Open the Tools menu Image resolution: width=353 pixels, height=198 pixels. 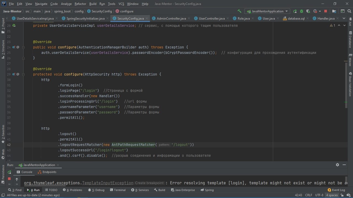tap(111, 4)
